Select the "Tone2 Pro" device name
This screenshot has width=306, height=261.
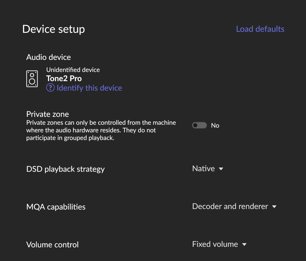click(x=64, y=79)
